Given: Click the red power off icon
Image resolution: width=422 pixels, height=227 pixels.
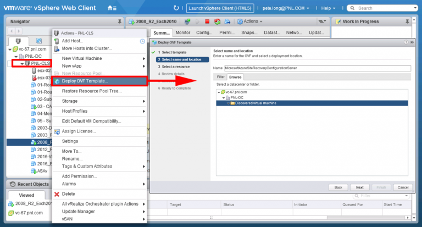Looking at the screenshot, I should (207, 21).
